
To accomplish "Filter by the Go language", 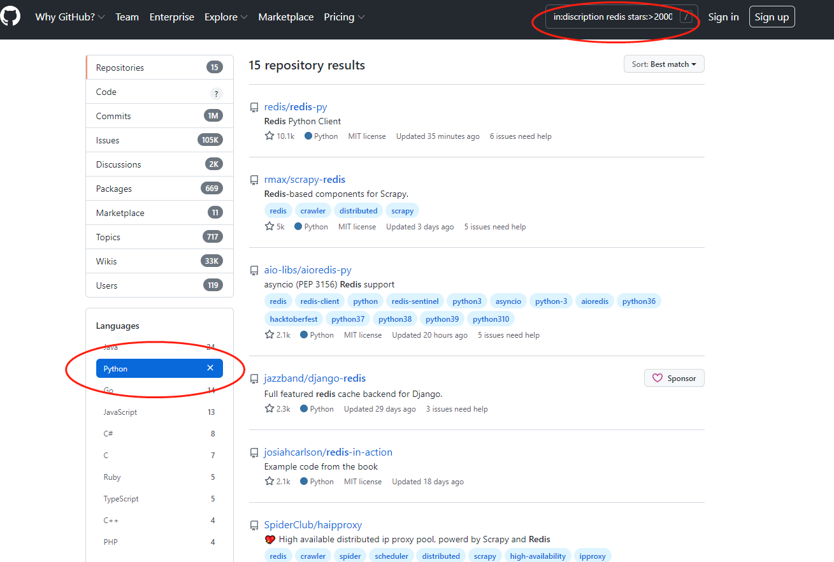I will [159, 391].
